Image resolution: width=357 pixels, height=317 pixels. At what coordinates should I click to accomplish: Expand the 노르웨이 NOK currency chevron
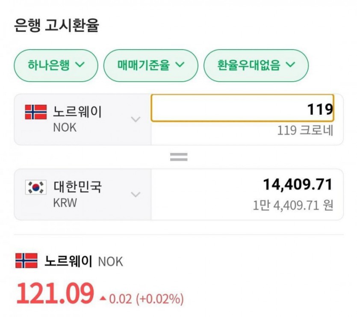135,119
